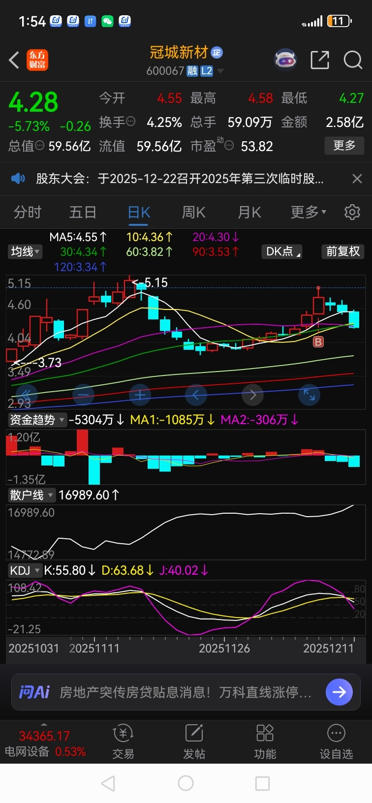
Task: Jump to earliest candles double-left icon
Action: point(27,395)
